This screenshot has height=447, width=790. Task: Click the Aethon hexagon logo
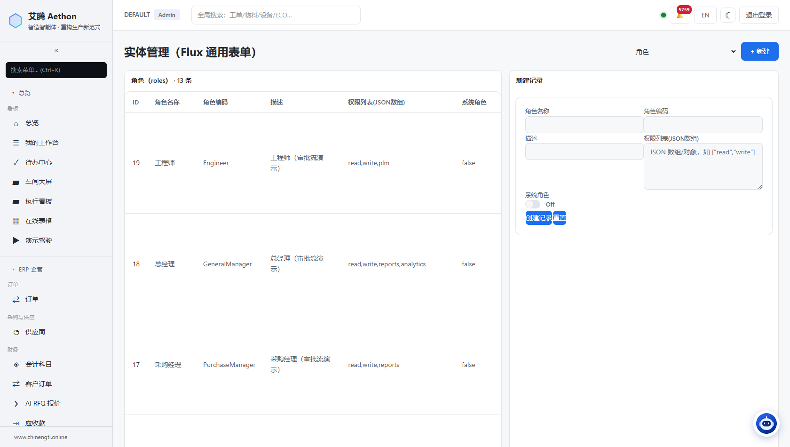(16, 21)
